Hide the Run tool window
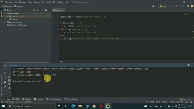The image size is (194, 109). pos(192,65)
